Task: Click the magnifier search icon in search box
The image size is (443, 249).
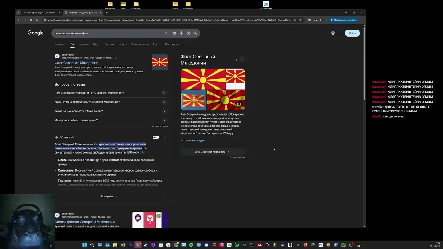Action: click(195, 33)
